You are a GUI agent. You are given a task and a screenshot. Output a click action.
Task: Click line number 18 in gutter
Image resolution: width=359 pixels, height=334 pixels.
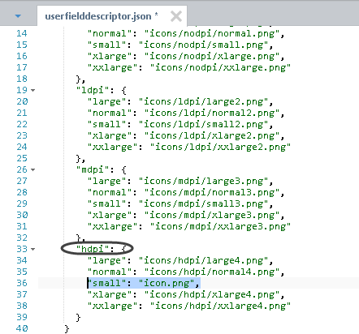pos(22,79)
